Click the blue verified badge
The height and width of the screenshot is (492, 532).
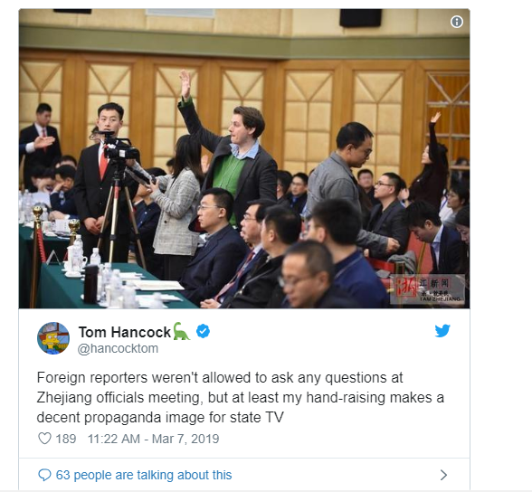(203, 331)
